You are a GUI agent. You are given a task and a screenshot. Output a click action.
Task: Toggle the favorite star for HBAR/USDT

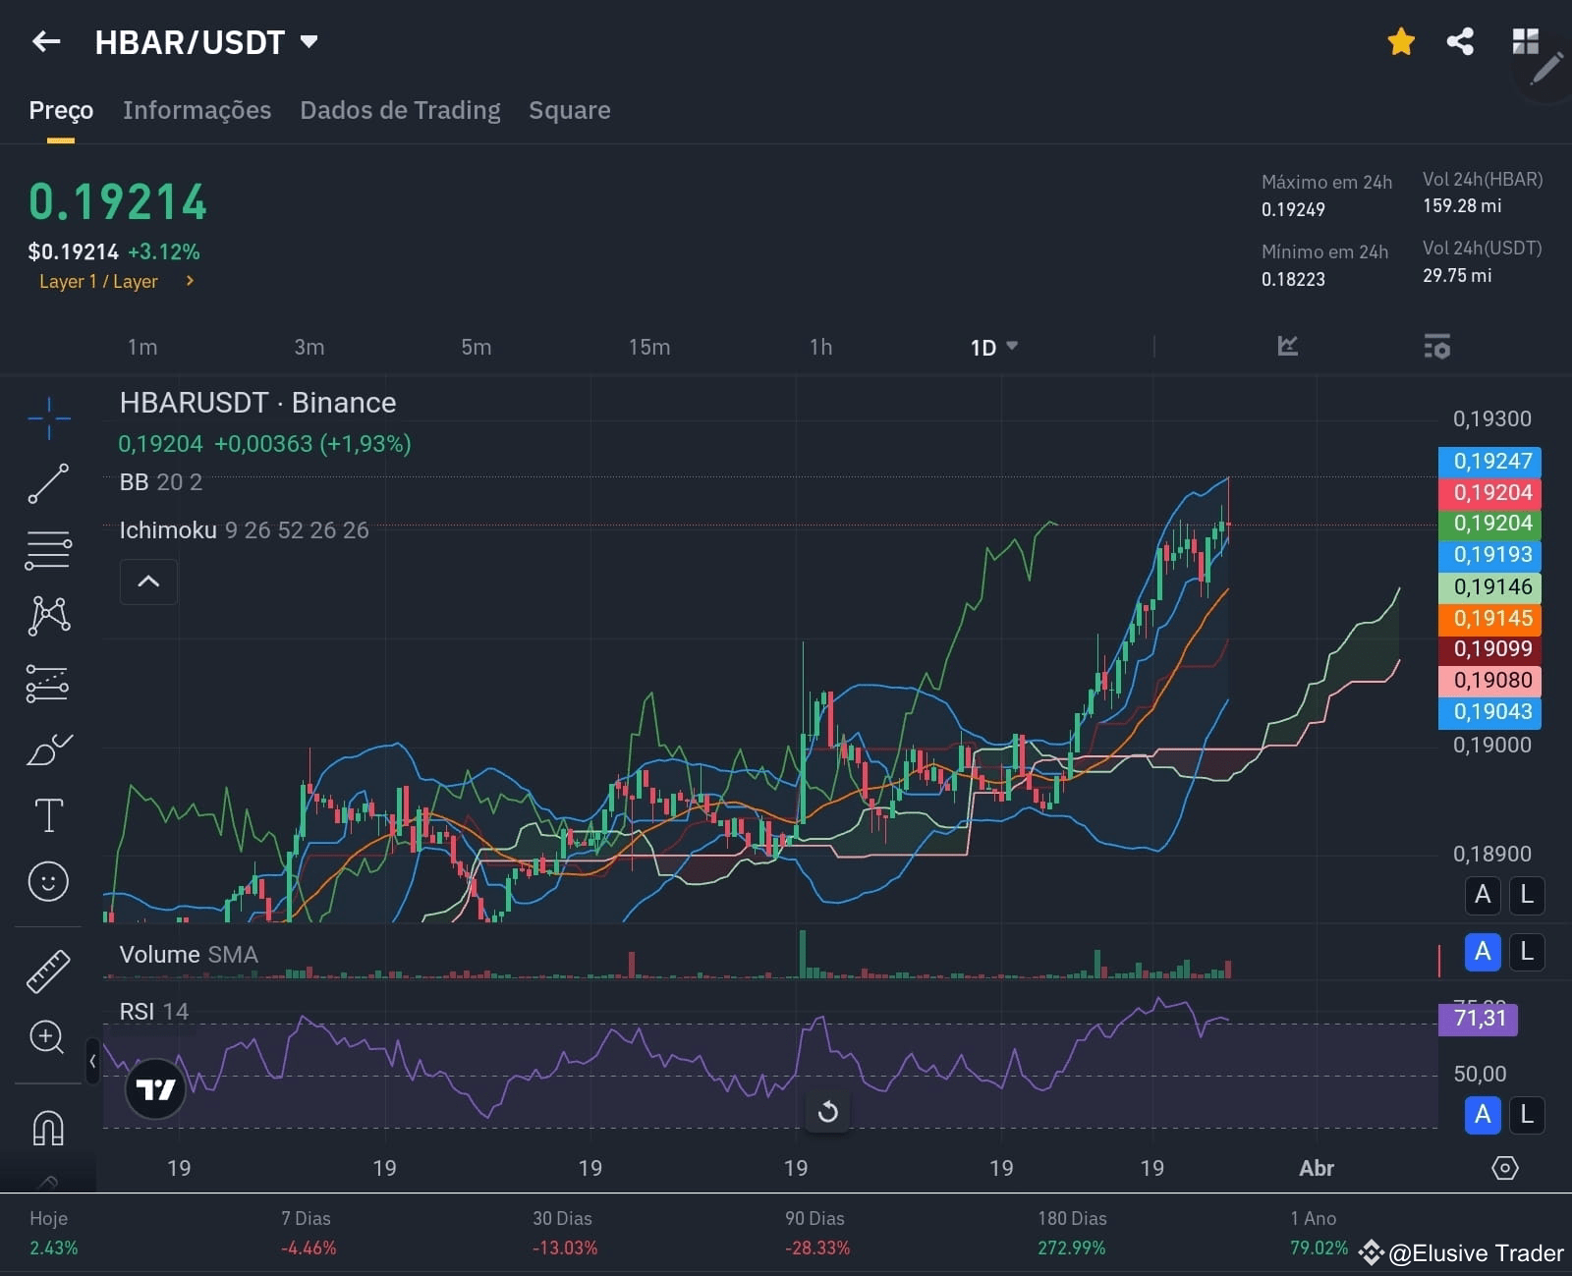click(x=1401, y=41)
